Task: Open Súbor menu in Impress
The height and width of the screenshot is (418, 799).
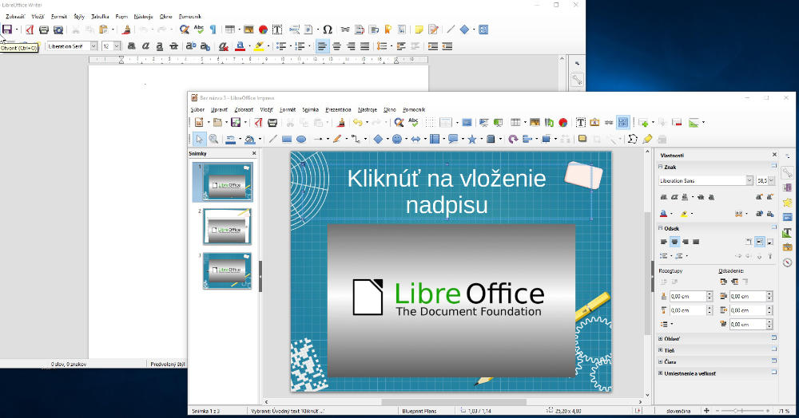Action: tap(197, 109)
